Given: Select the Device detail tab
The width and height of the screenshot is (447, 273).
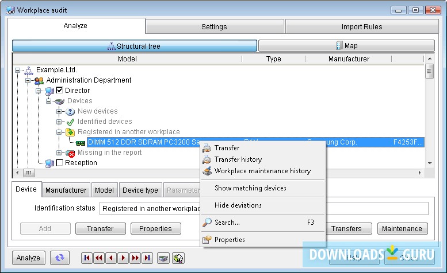Looking at the screenshot, I should [26, 189].
